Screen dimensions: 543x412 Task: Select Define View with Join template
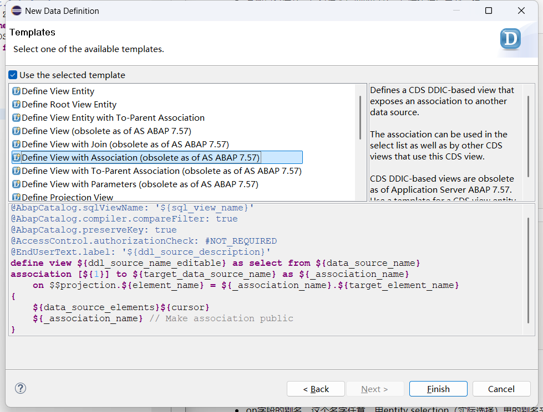[125, 144]
